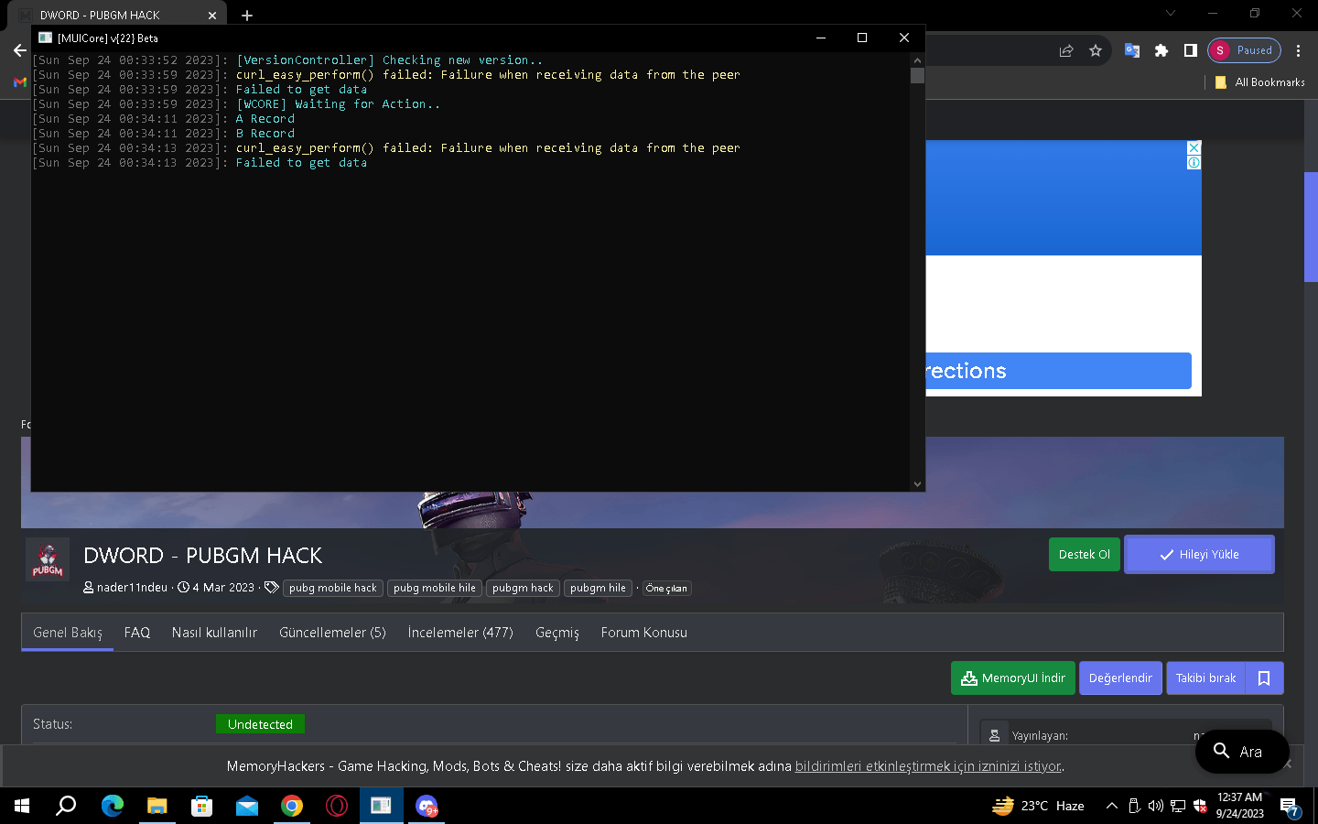This screenshot has width=1318, height=824.
Task: Open network icon in system tray
Action: pyautogui.click(x=1178, y=806)
